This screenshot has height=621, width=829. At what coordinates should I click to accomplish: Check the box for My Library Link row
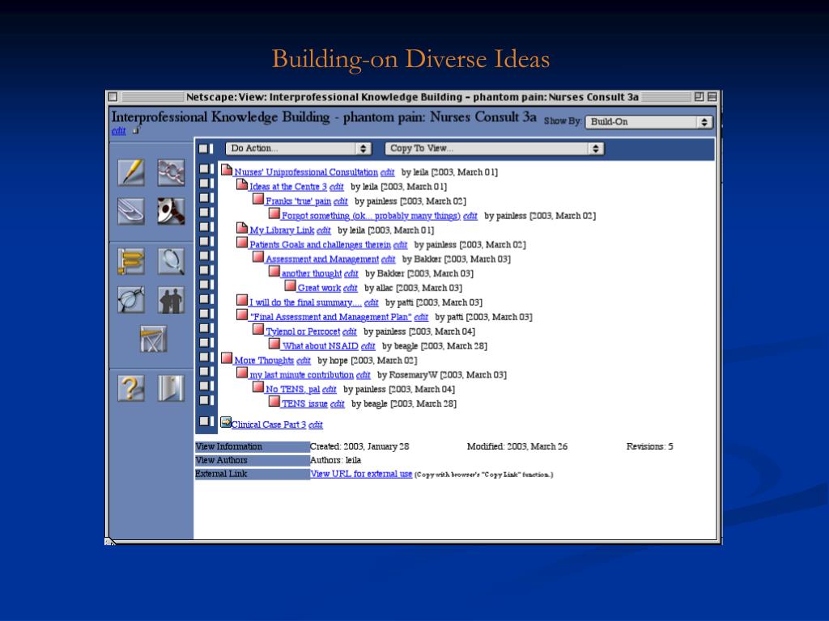pyautogui.click(x=206, y=226)
